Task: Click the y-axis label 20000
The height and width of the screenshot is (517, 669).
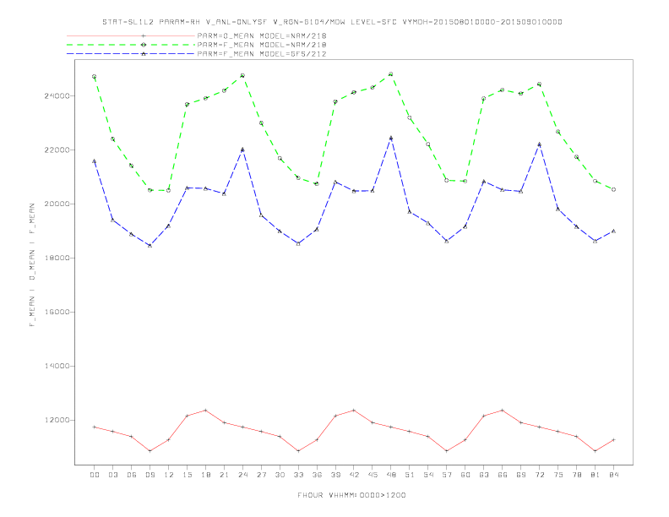Action: click(x=57, y=204)
